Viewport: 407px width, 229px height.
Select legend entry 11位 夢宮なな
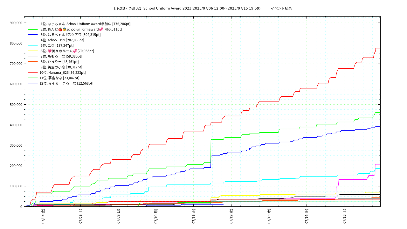tap(59, 78)
